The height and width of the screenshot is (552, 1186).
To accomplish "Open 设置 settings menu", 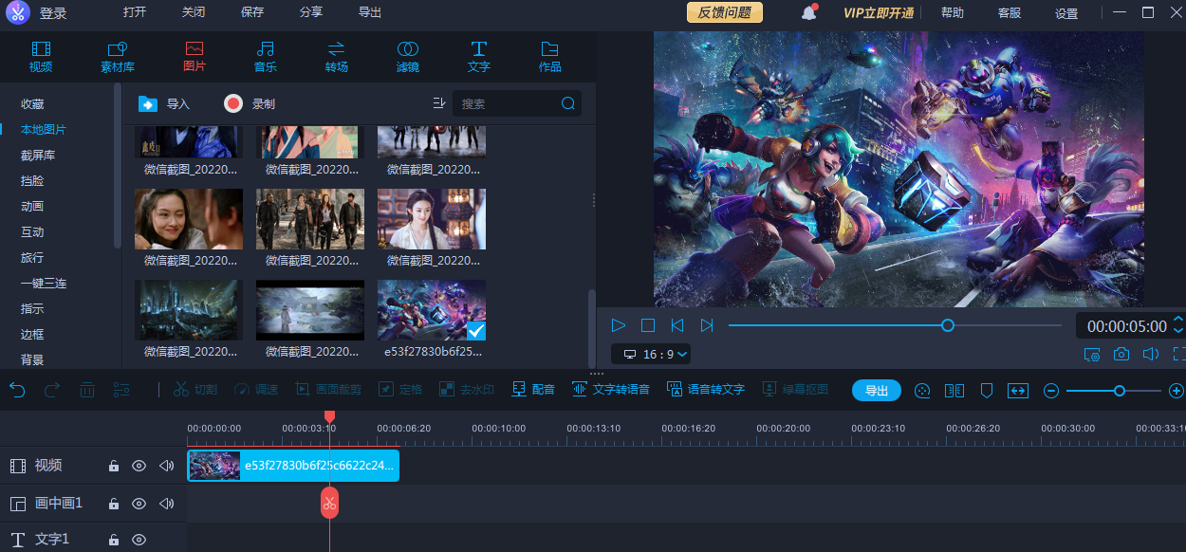I will coord(1066,13).
